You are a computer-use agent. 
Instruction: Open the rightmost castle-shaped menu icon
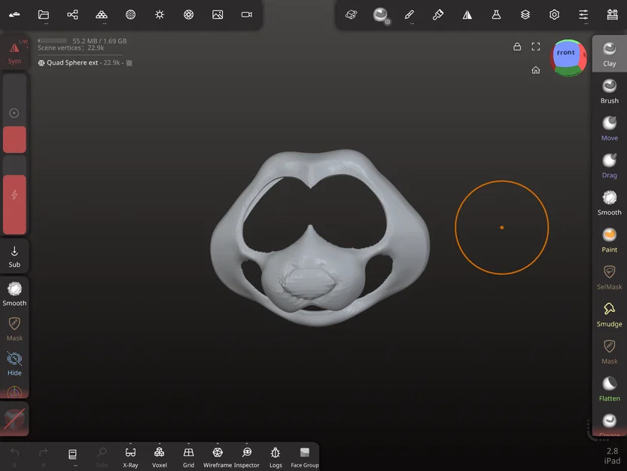coord(612,15)
